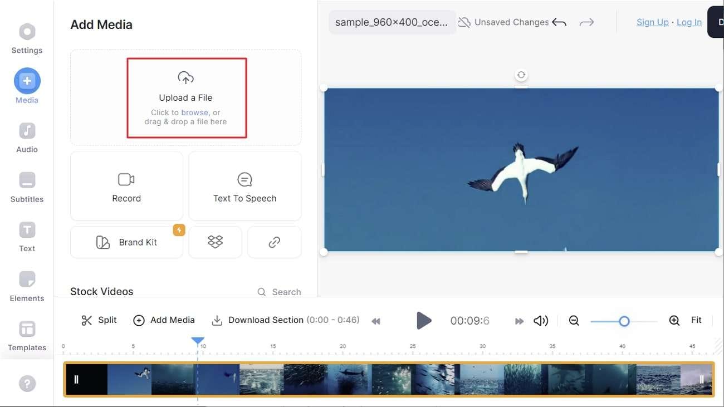Open the Text To Speech option
Image resolution: width=724 pixels, height=407 pixels.
[244, 186]
